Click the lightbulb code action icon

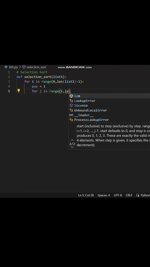[19, 91]
